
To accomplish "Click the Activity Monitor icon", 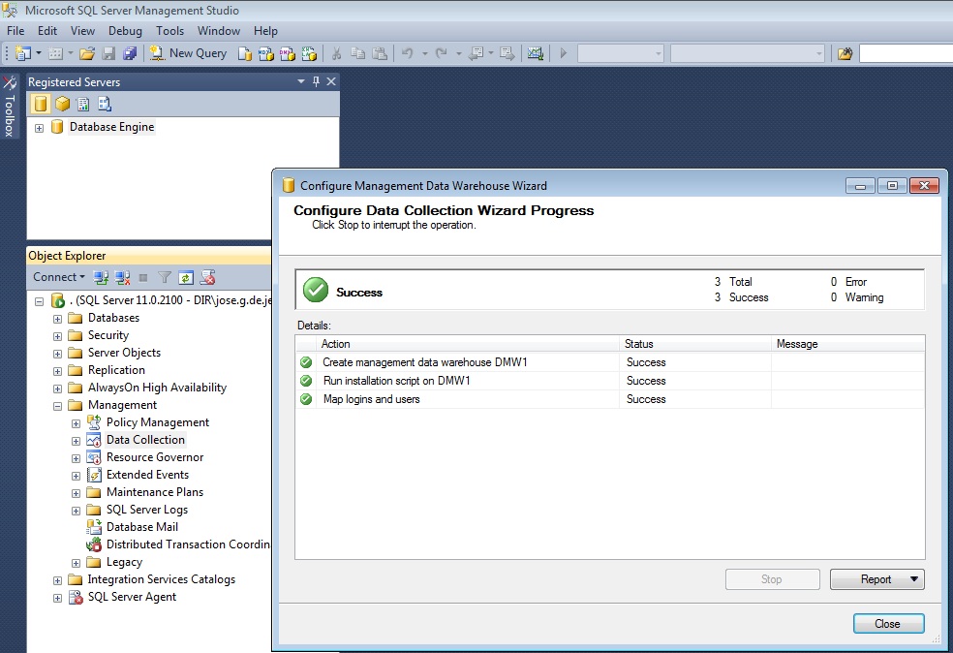I will click(x=535, y=53).
